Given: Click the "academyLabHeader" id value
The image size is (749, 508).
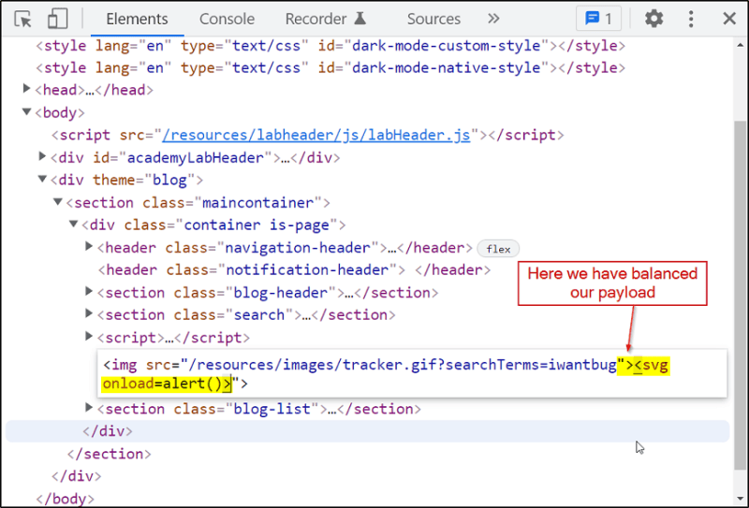Looking at the screenshot, I should 196,157.
